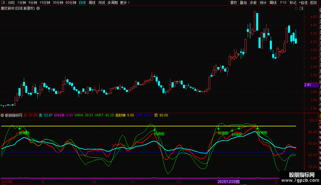Click the 叠加 overlay button
Screen dimensions: 321x185
(x=243, y=3)
